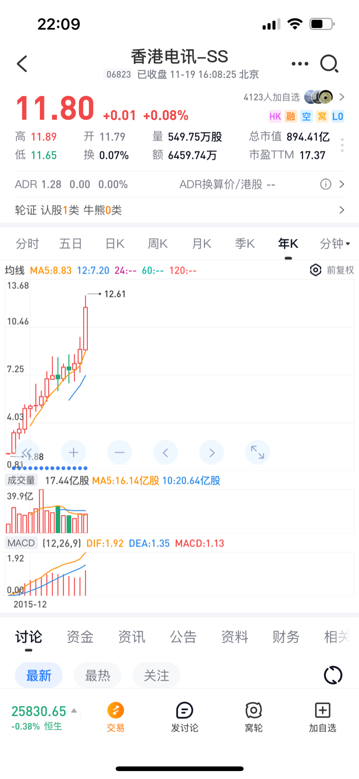The height and width of the screenshot is (779, 359).
Task: Tap 2015-12 date label on chart
Action: point(30,604)
